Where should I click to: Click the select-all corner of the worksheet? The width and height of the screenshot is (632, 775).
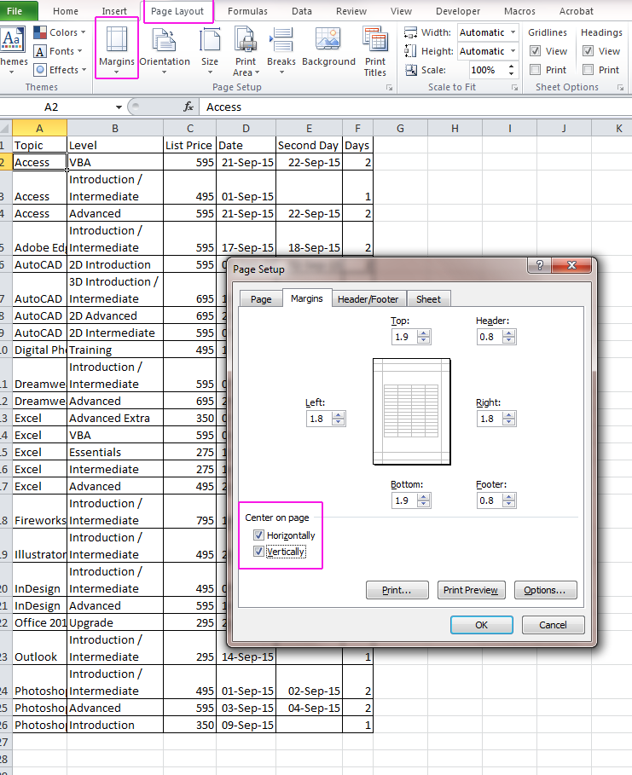pos(5,129)
